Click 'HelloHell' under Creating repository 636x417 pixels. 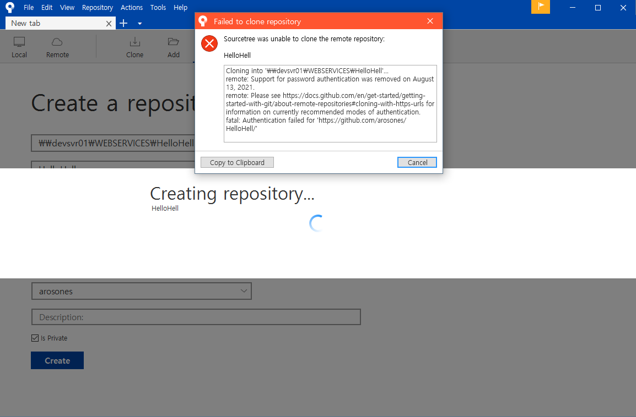(x=165, y=208)
